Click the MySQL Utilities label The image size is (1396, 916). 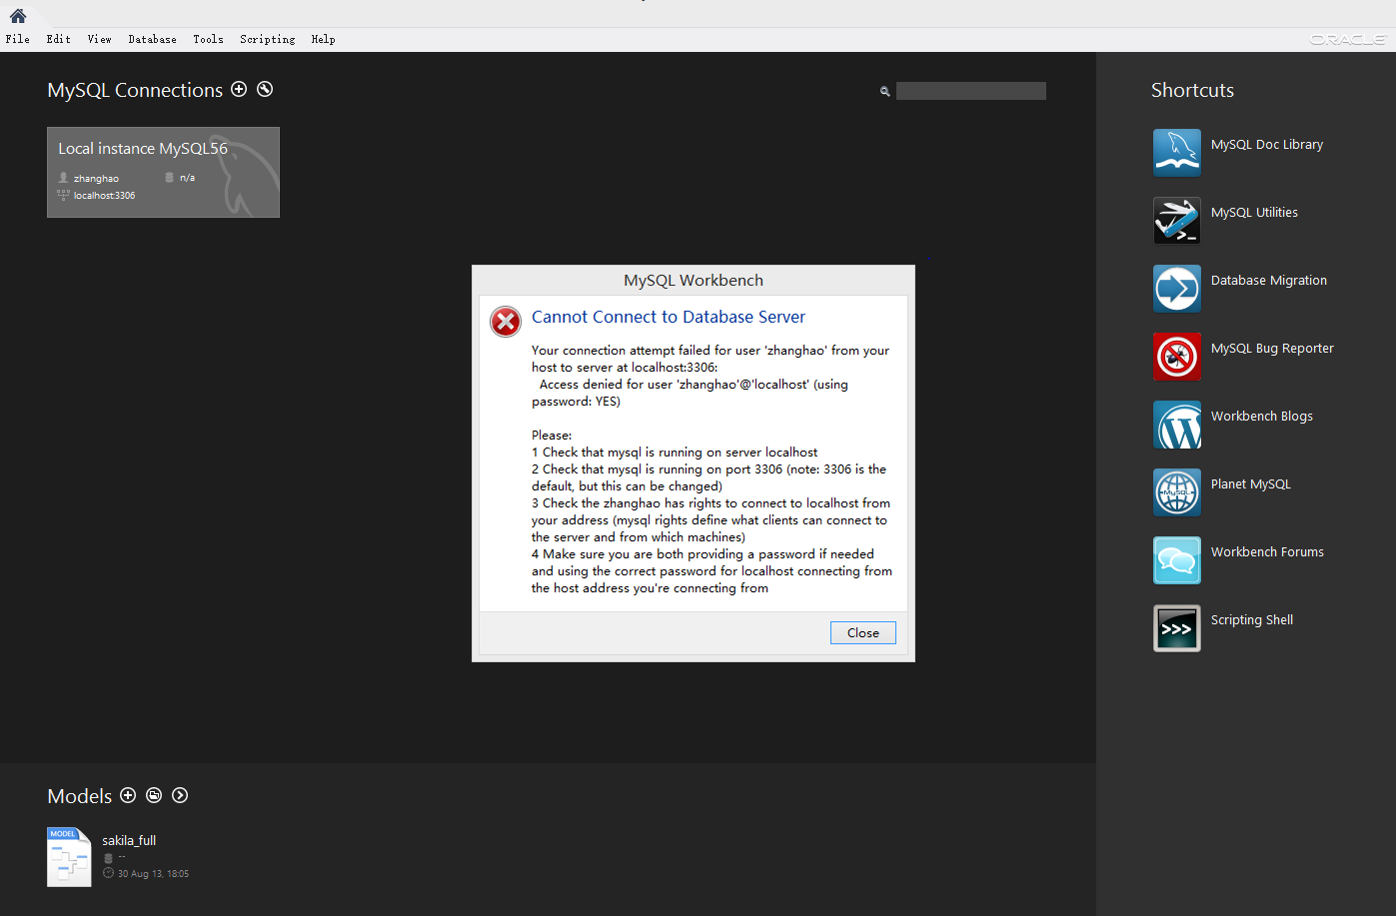(x=1254, y=213)
